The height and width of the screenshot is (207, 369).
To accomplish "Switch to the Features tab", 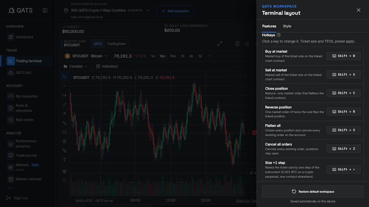I will click(269, 26).
